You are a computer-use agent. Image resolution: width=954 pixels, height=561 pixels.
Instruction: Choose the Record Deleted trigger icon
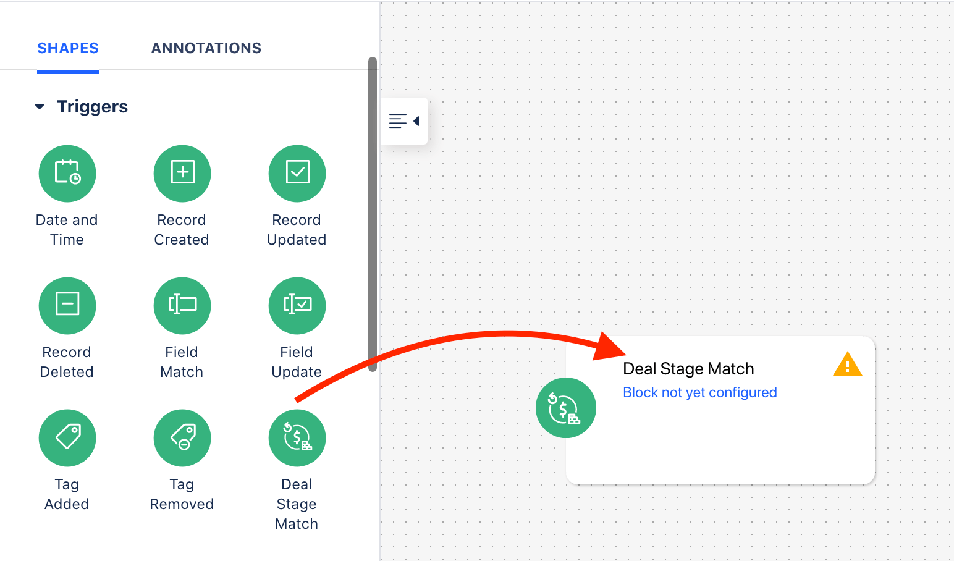[x=67, y=306]
